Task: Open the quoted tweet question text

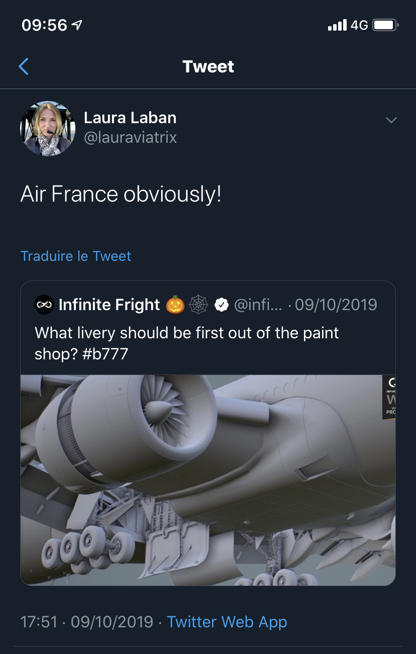Action: pos(187,333)
